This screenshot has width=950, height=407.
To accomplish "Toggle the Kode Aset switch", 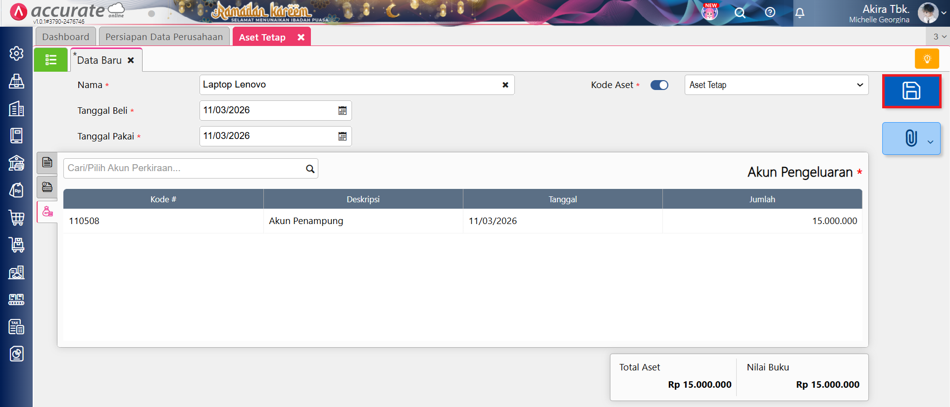I will [659, 85].
